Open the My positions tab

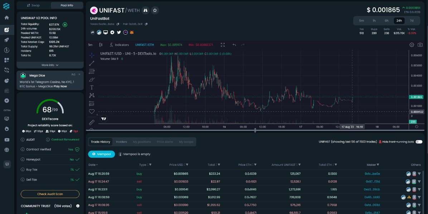click(142, 142)
